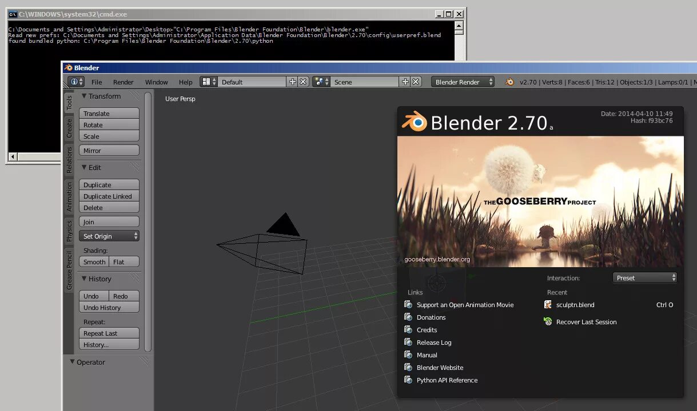This screenshot has height=411, width=697.
Task: Collapse the Edit panel
Action: (x=84, y=167)
